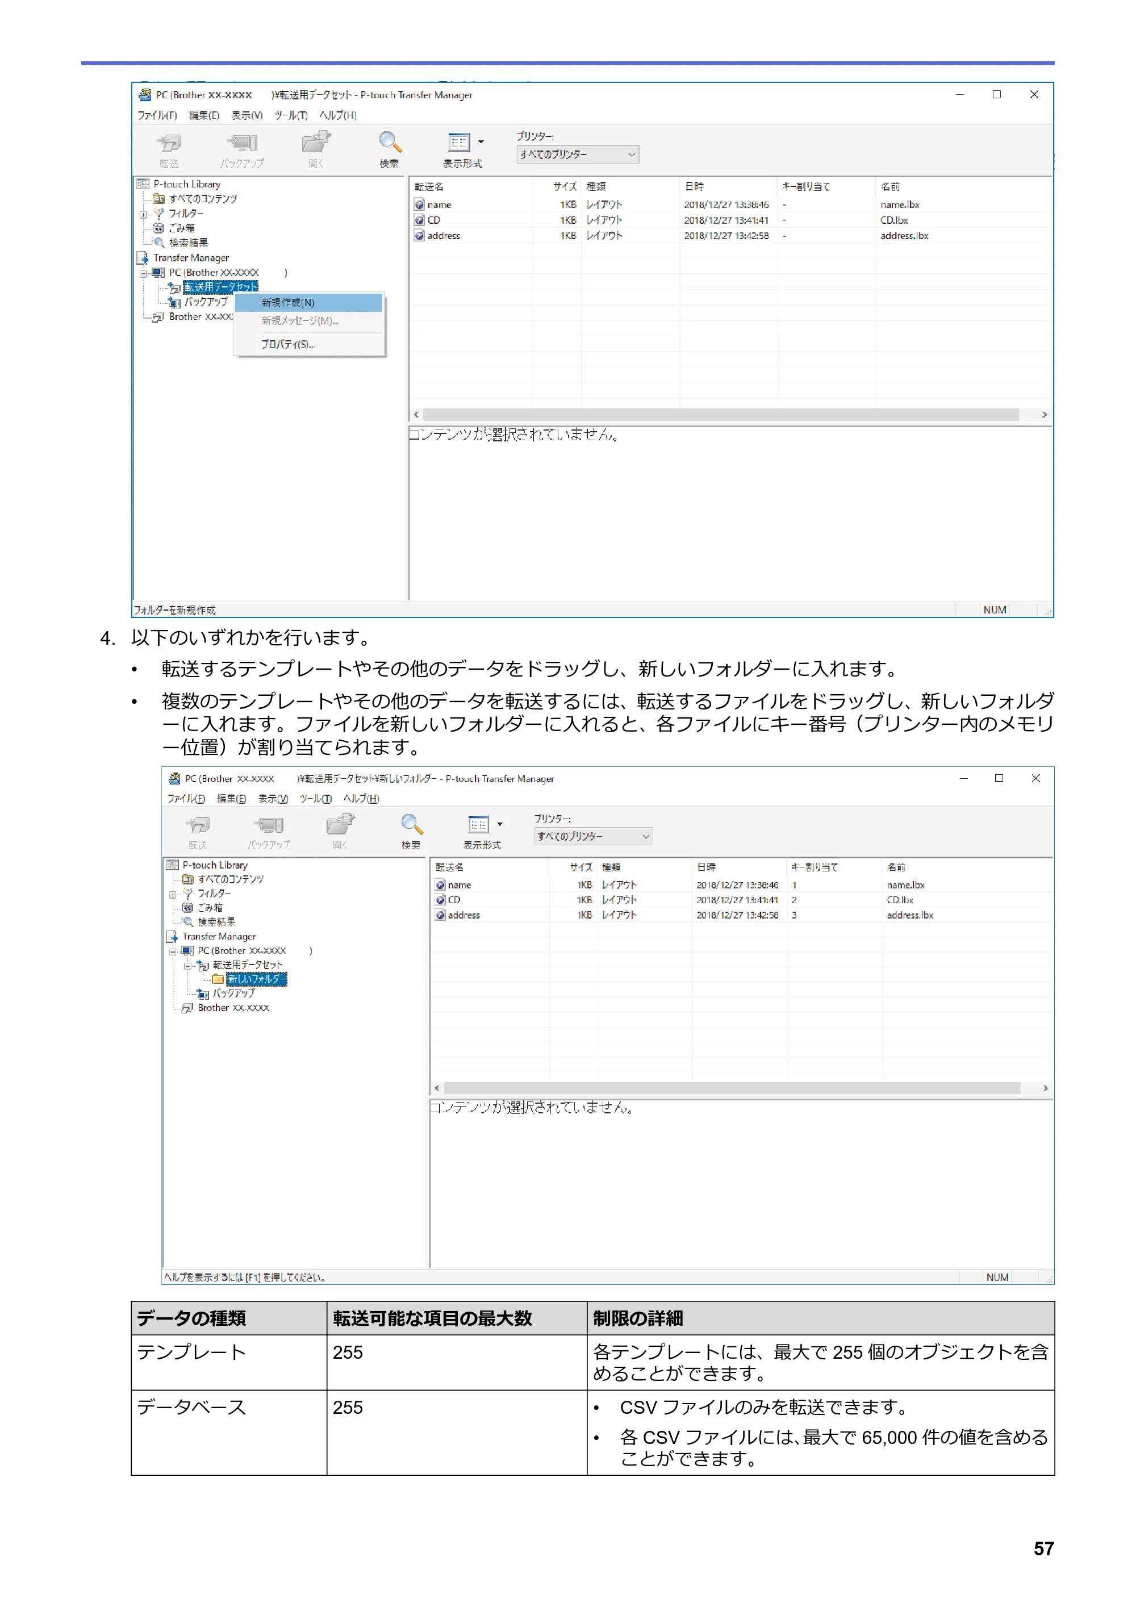Collapse 転送用データセット node in lower window tree

coord(187,966)
